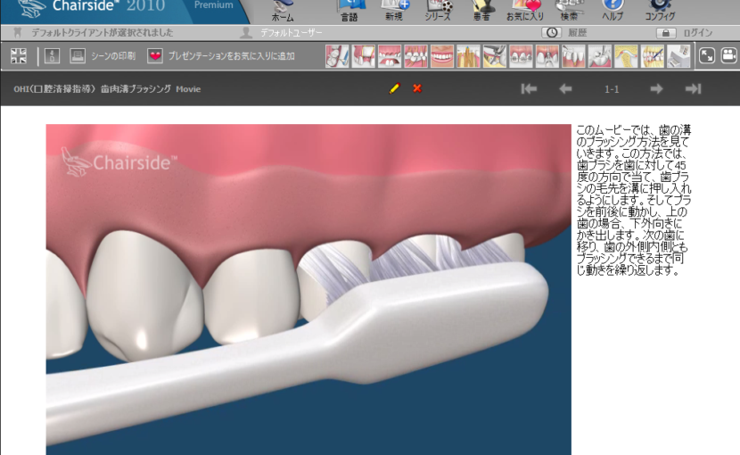Viewport: 740px width, 455px height.
Task: Click デフォルトクライアントが選択されました status text
Action: click(103, 33)
